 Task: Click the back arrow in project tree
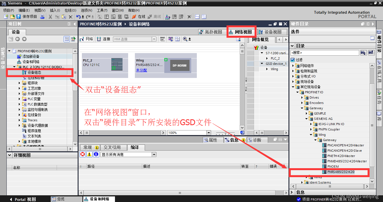[17, 39]
